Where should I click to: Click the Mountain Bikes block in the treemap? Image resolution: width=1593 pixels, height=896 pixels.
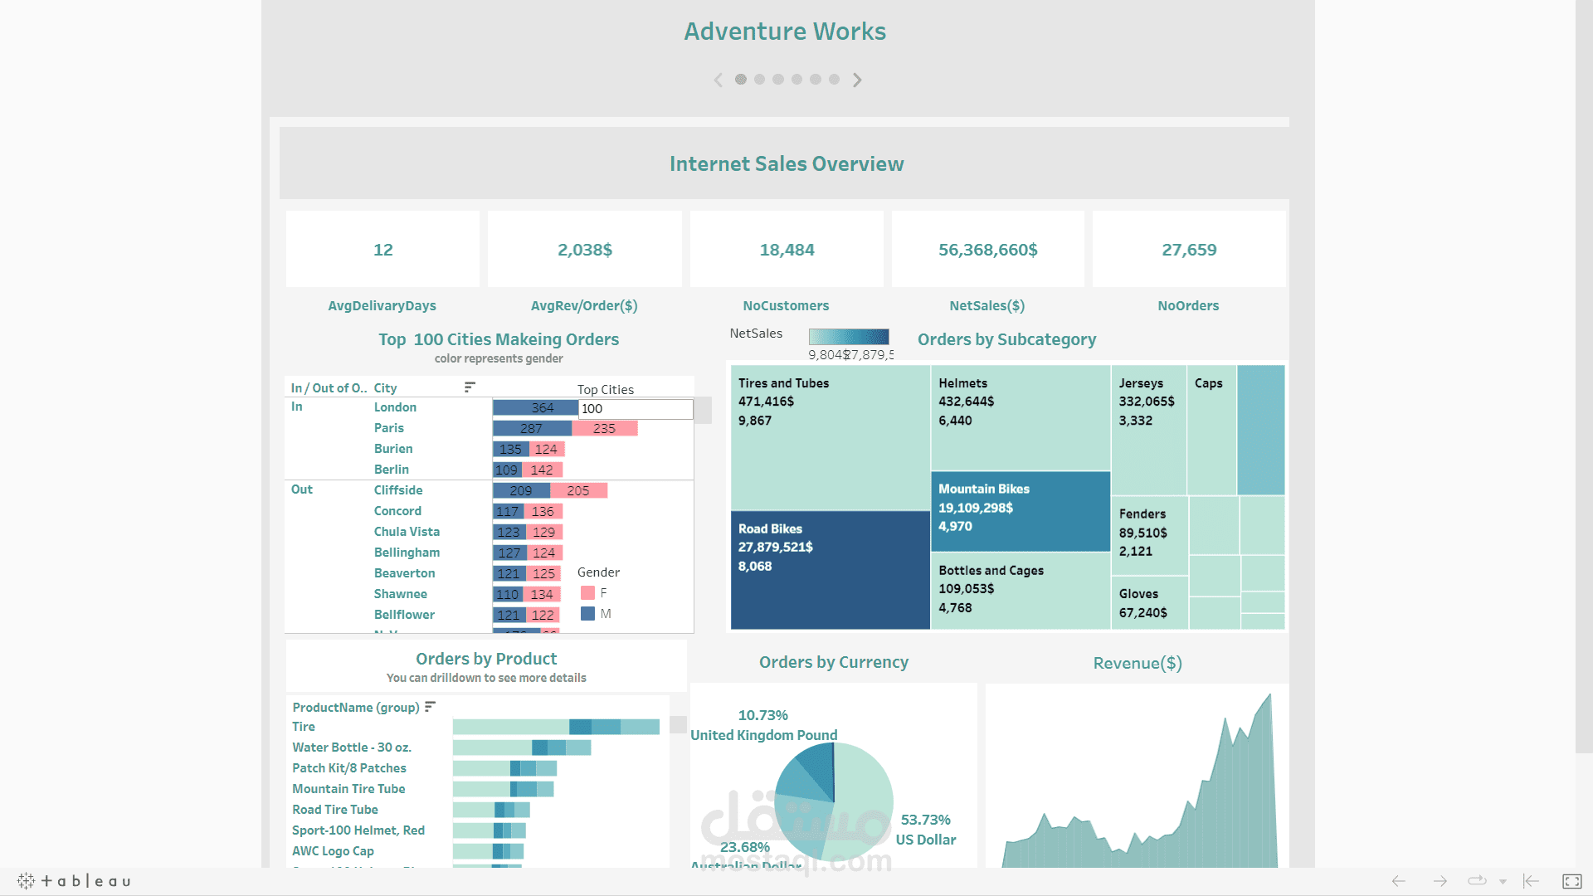1020,512
